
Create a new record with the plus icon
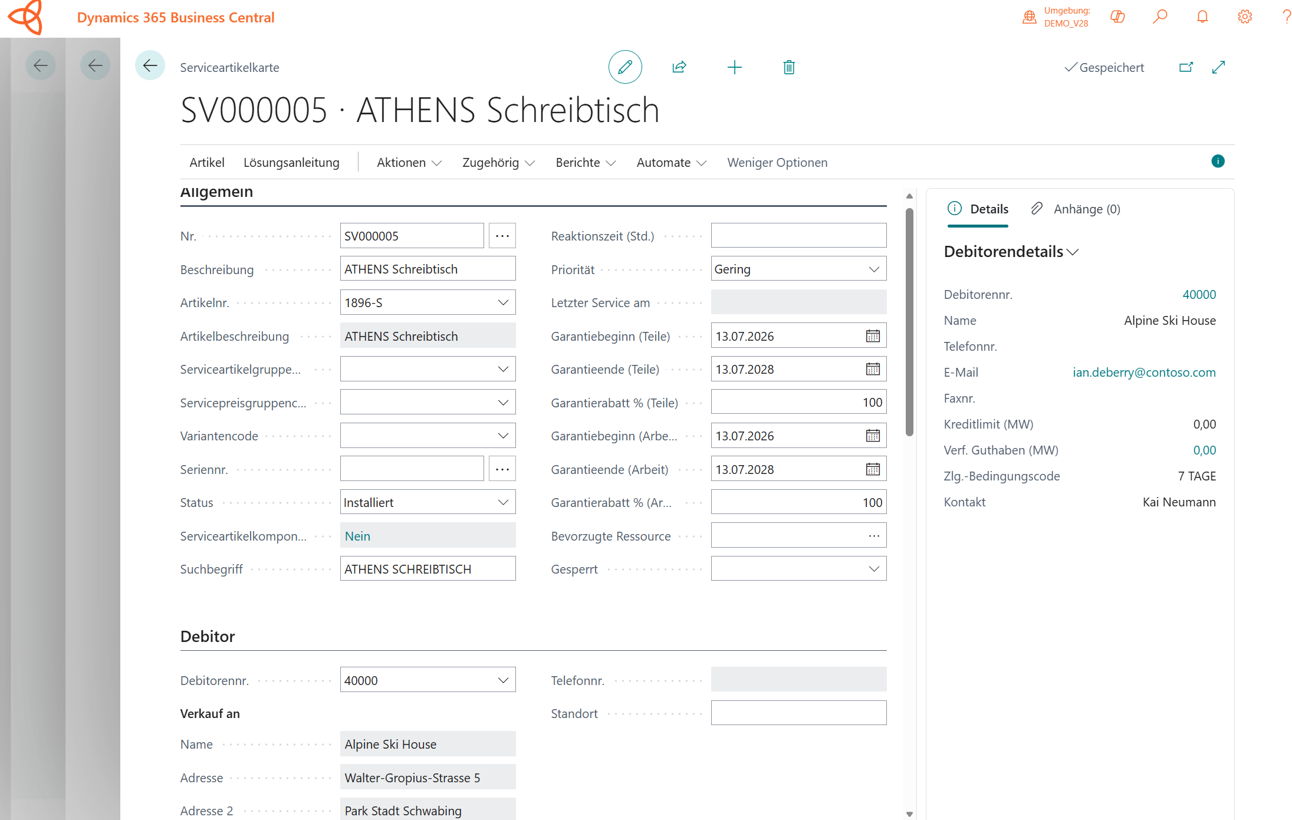click(x=734, y=67)
